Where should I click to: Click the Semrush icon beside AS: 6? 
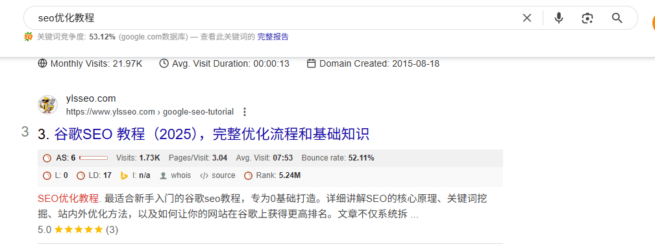coord(47,158)
